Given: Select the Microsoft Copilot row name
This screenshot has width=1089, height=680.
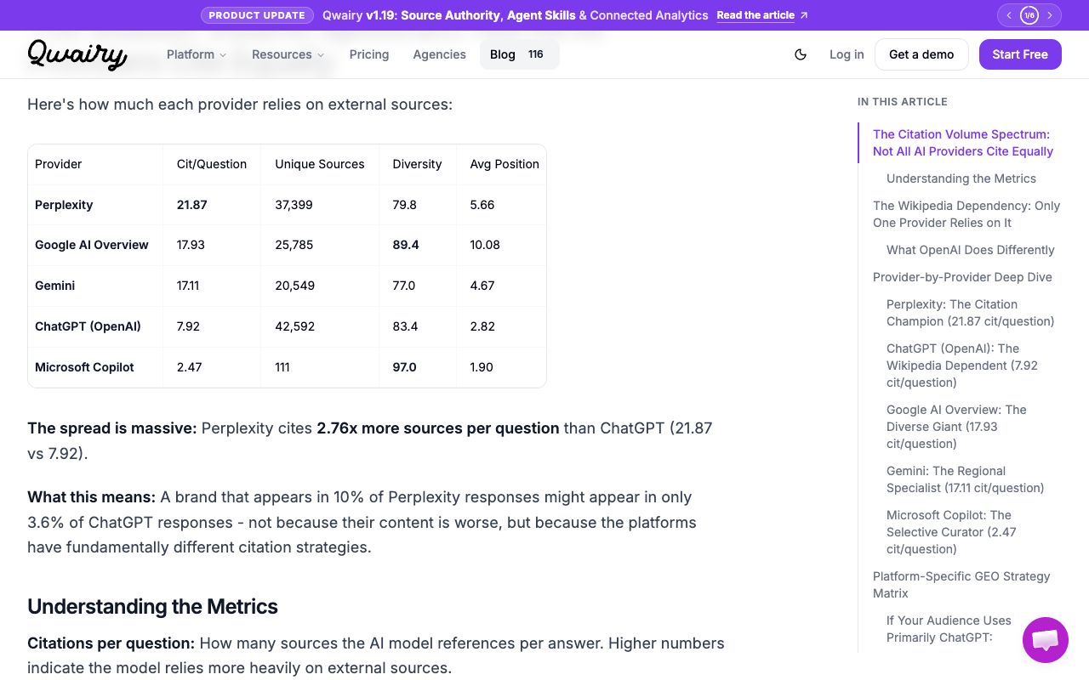Looking at the screenshot, I should [x=84, y=367].
